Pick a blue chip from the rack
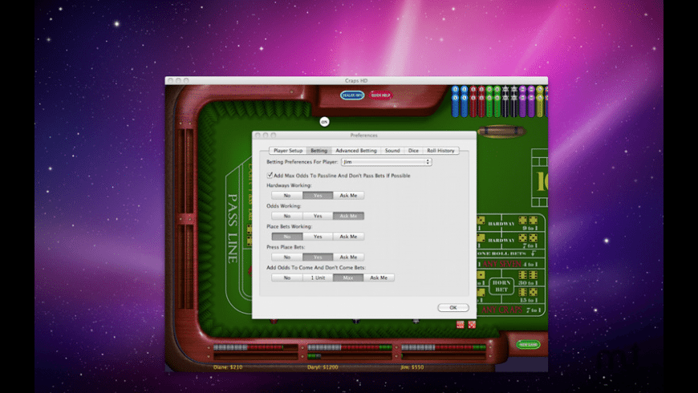Screen dimensions: 698x393 click(x=460, y=102)
